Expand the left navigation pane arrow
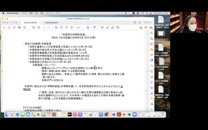The width and height of the screenshot is (208, 130). click(2, 71)
